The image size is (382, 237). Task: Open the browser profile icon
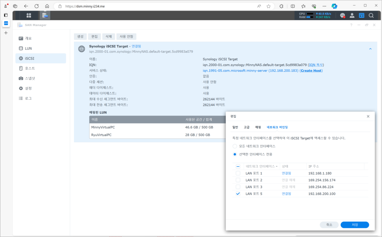(x=6, y=6)
